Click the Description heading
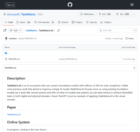The image size is (140, 132). tap(16, 78)
